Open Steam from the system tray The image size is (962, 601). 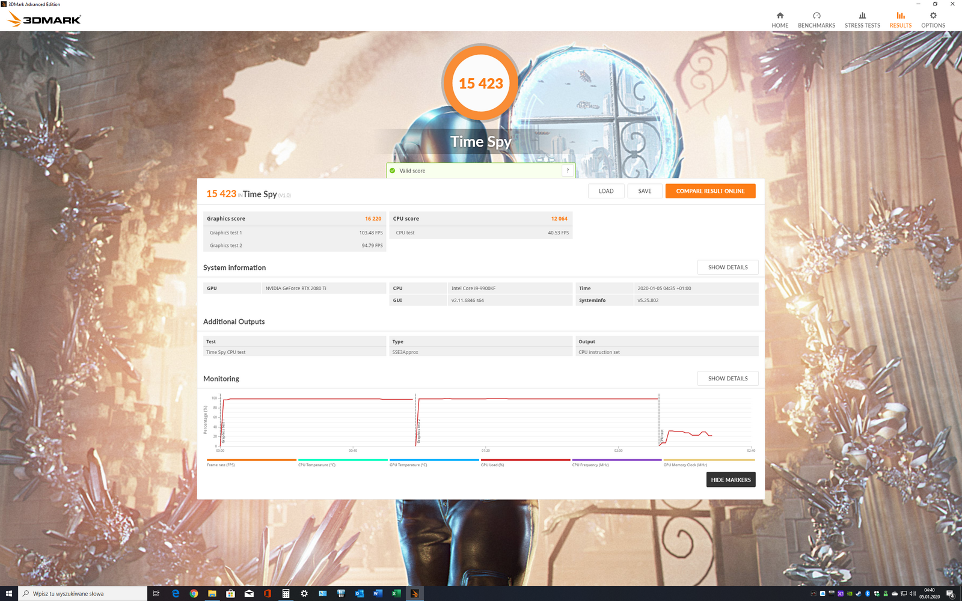859,593
